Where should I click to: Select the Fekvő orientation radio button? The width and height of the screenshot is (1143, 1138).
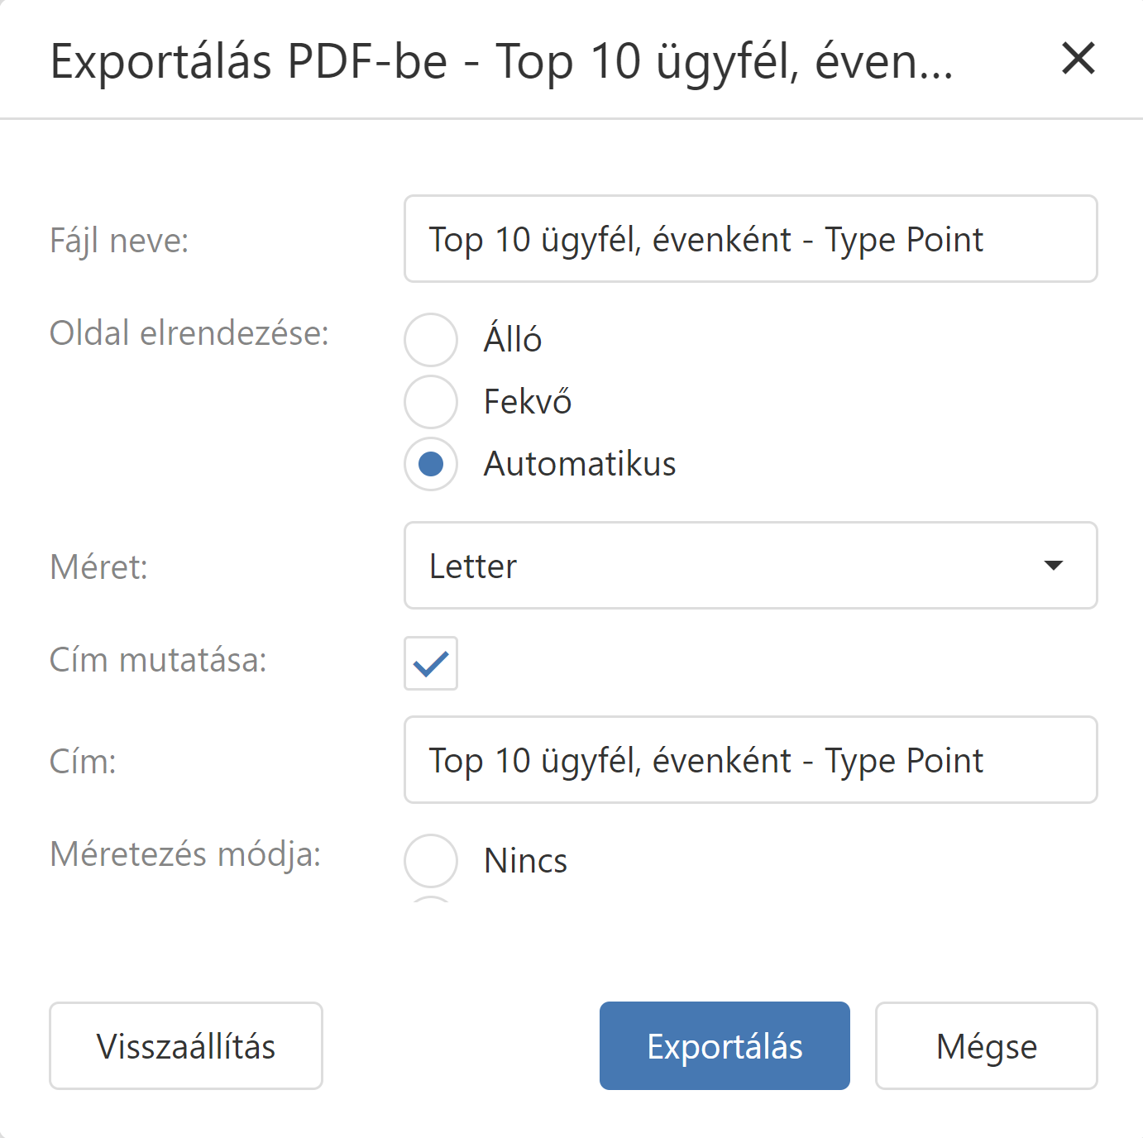pyautogui.click(x=431, y=402)
